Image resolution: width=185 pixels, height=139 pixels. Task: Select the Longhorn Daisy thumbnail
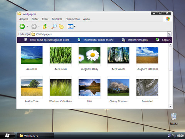(89, 55)
